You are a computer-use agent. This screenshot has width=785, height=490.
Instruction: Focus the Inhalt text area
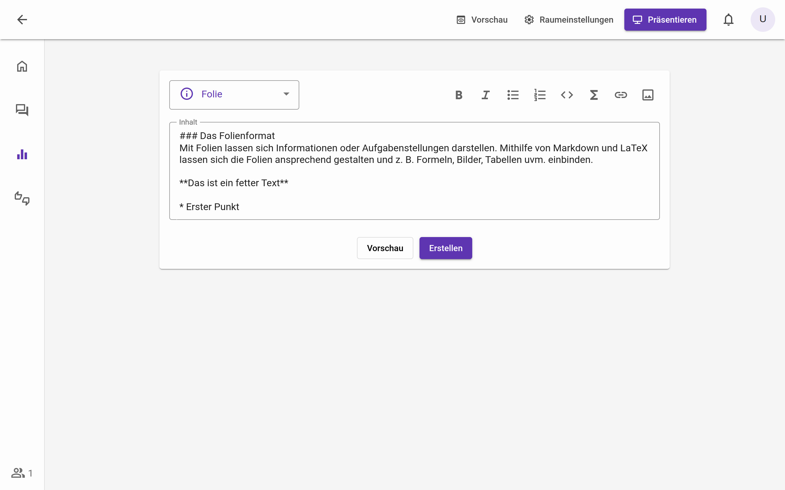414,171
